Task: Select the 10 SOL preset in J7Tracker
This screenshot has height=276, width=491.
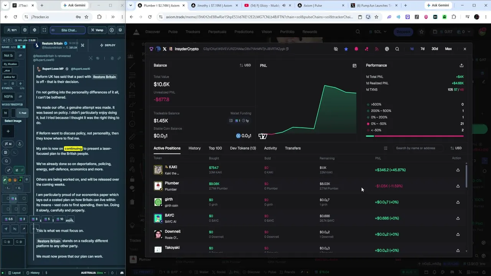Action: pos(60,219)
